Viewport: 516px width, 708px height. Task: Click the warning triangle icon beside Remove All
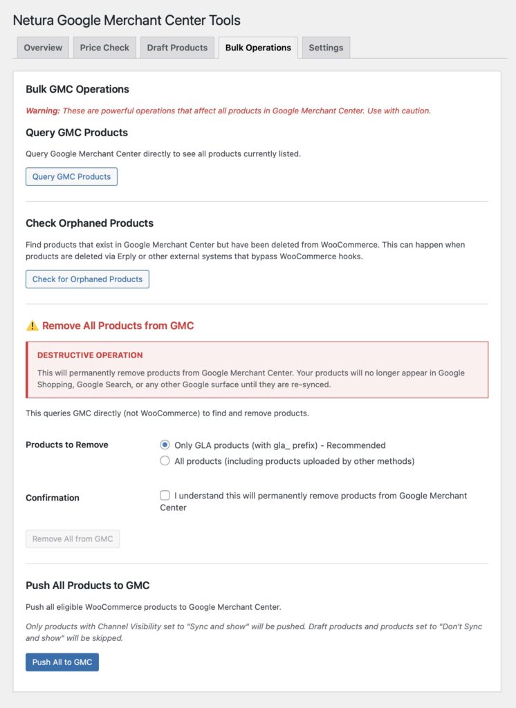pyautogui.click(x=32, y=326)
